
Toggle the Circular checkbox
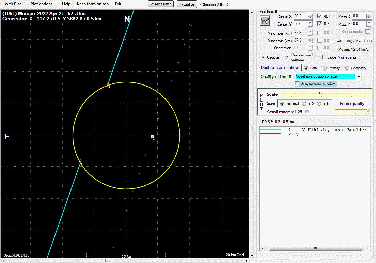[263, 57]
